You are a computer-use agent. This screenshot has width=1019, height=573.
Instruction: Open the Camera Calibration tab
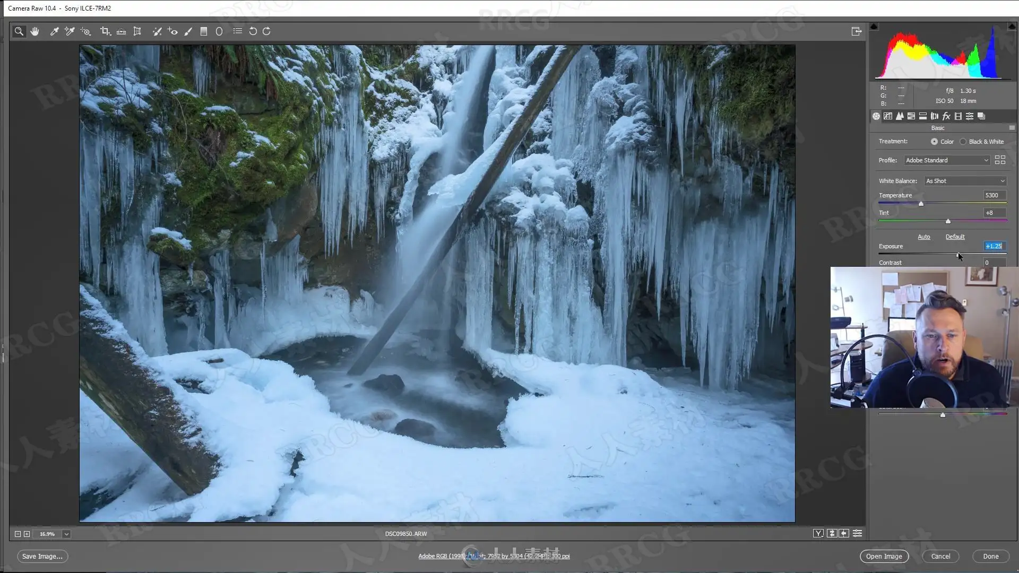pos(958,116)
